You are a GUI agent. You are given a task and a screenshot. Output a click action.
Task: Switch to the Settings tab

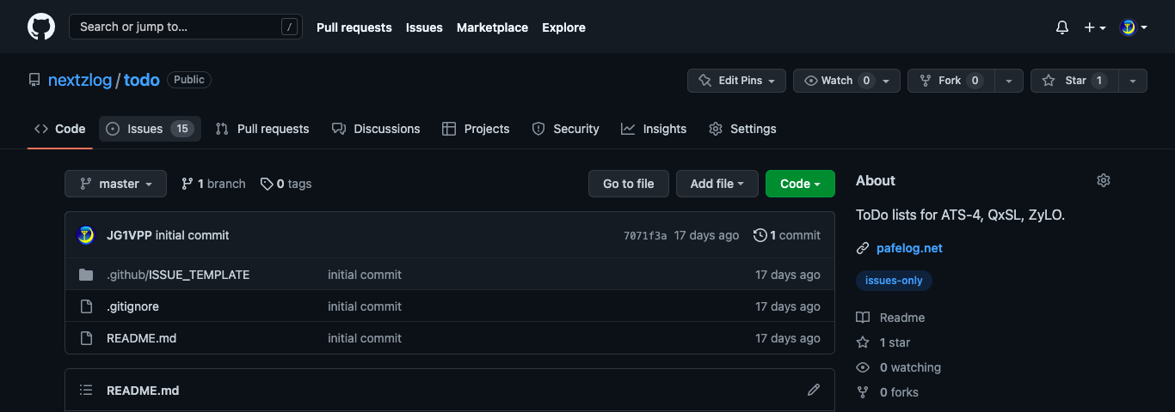pos(742,129)
